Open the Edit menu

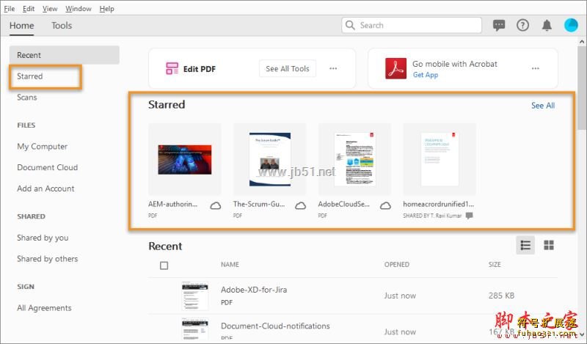coord(29,9)
